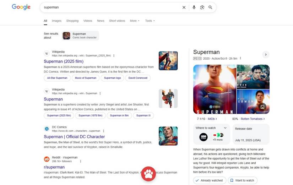This screenshot has height=185, width=293.
Task: Open the Superman Wikipedia article link
Action: (53, 99)
